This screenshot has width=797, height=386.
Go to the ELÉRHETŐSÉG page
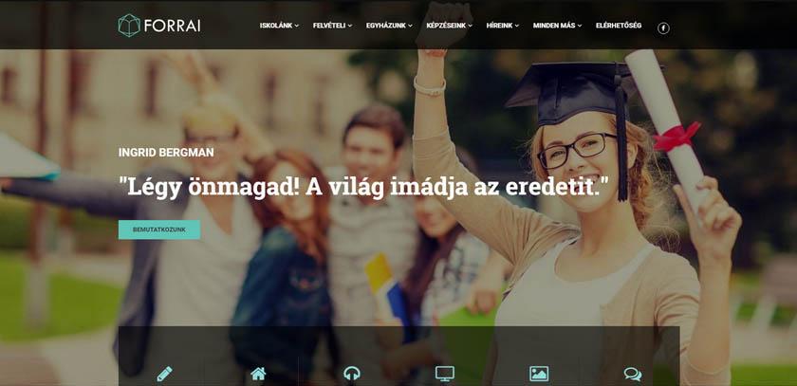coord(619,26)
